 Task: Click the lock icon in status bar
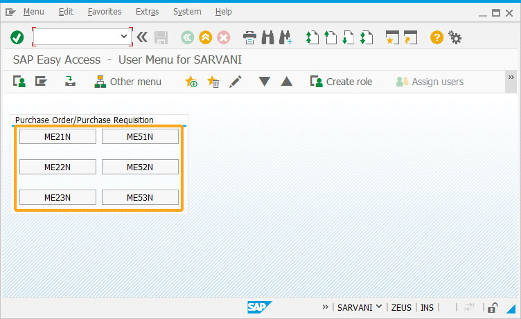coord(493,308)
